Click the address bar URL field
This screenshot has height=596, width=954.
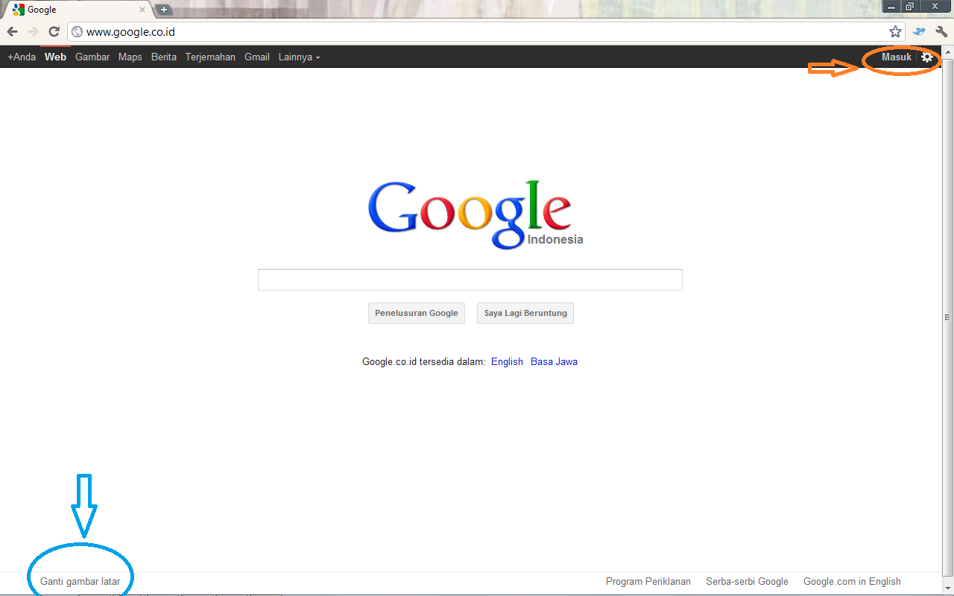point(484,32)
